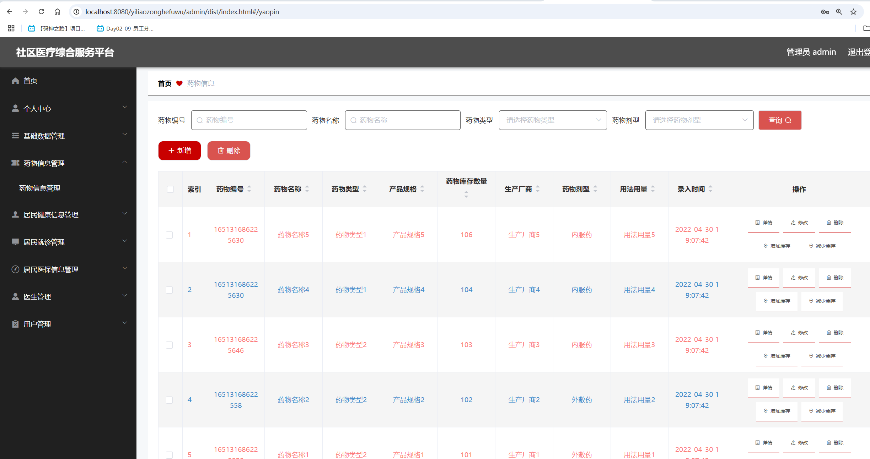This screenshot has height=459, width=870.
Task: Click 增加库存 for row 药物名称4
Action: click(x=776, y=301)
